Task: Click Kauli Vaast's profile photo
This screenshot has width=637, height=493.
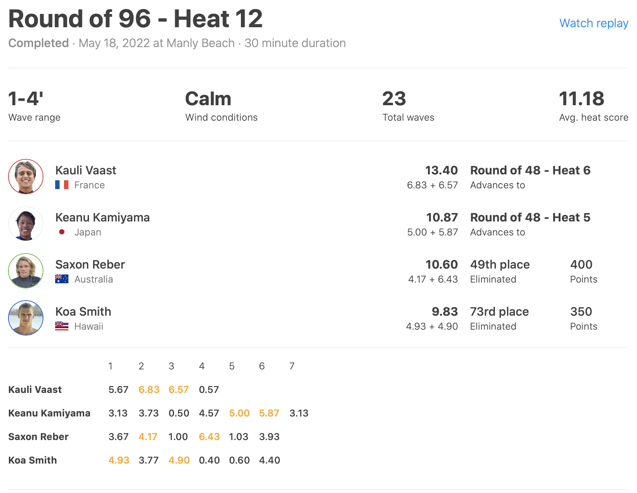Action: [26, 177]
